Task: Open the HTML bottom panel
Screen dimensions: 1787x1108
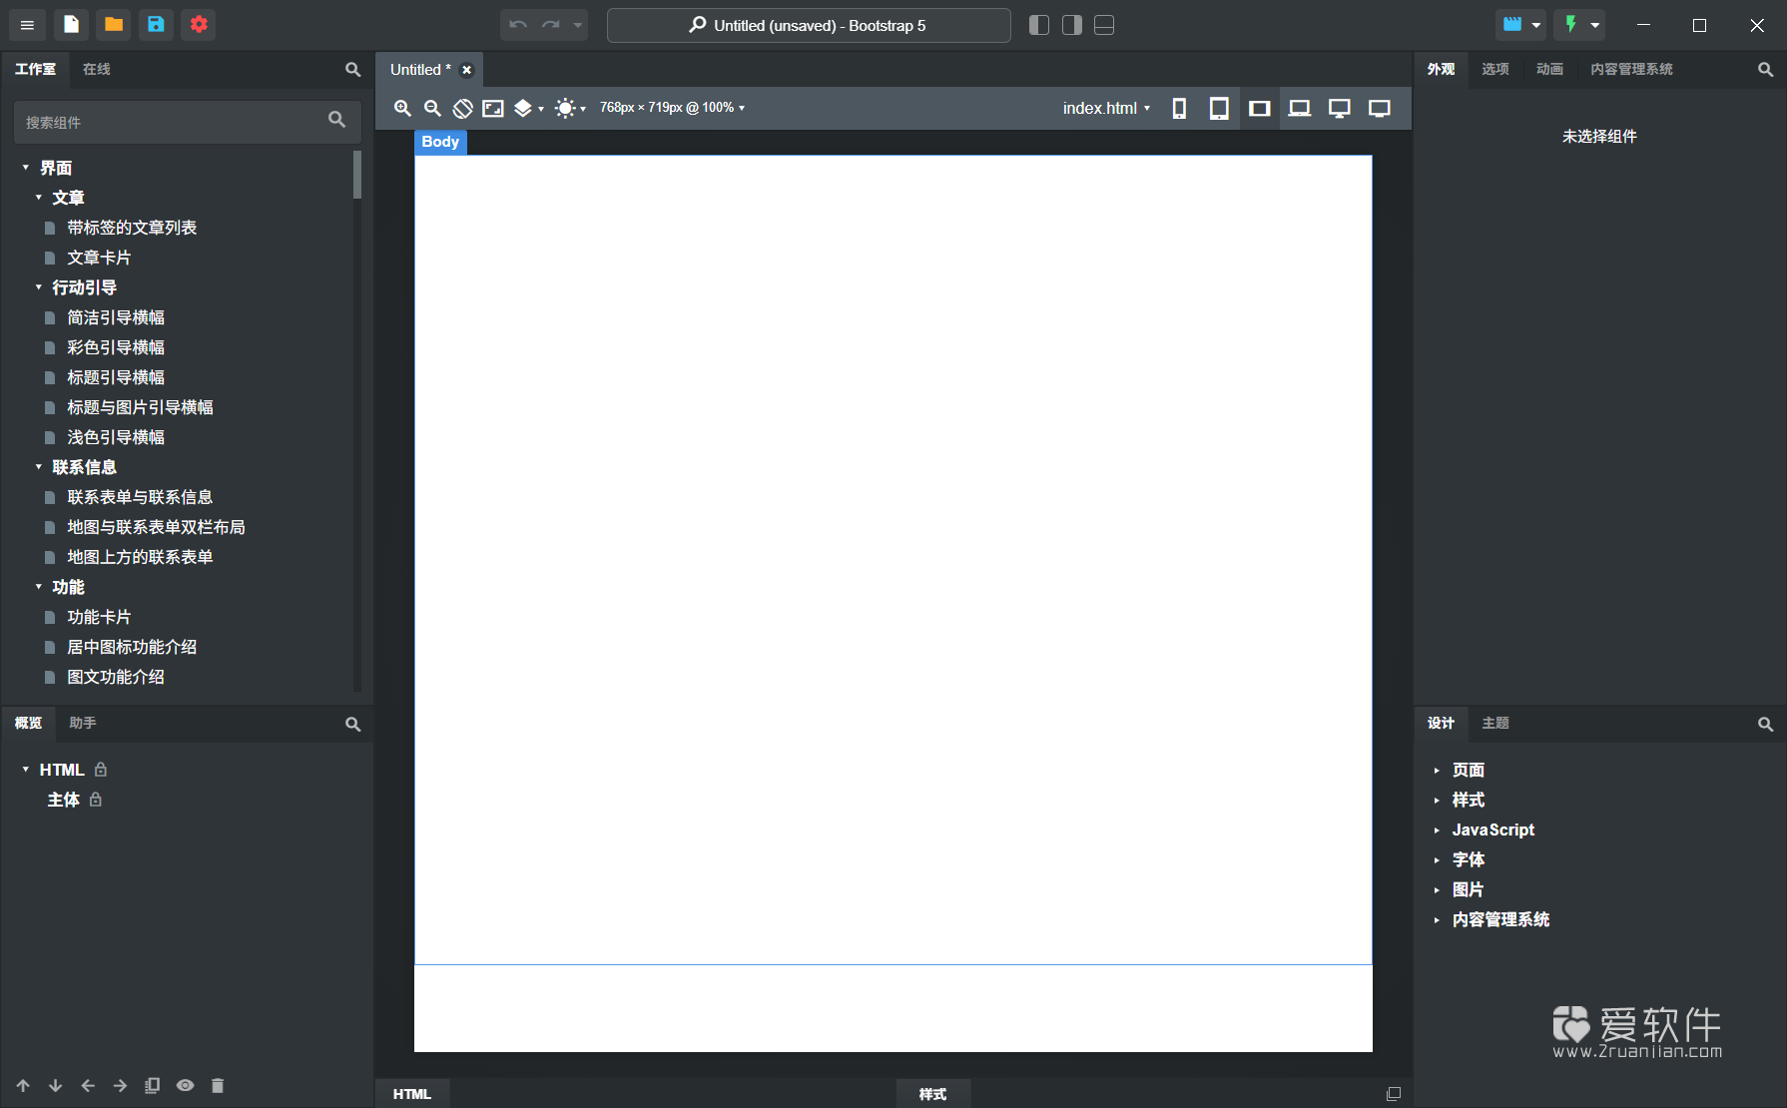Action: 411,1094
